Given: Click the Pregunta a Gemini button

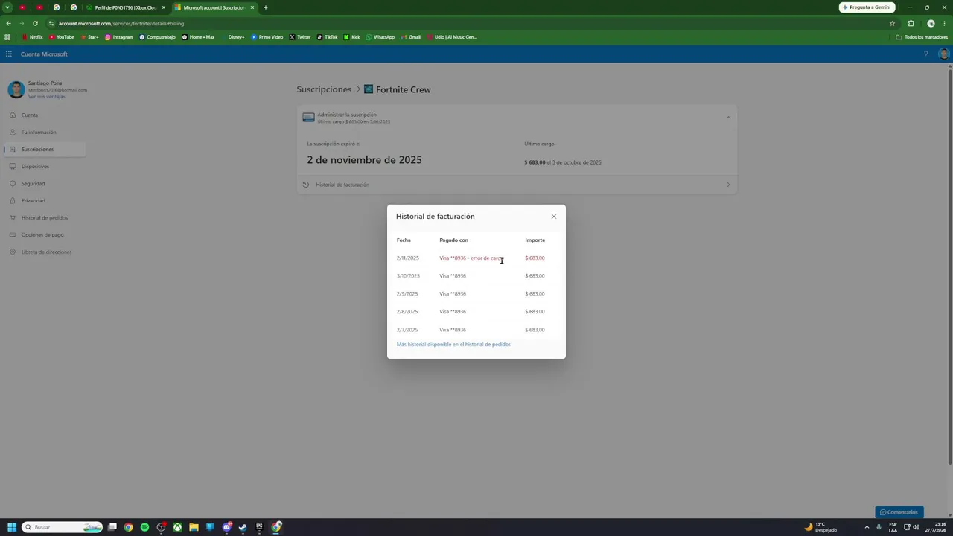Looking at the screenshot, I should [x=867, y=7].
